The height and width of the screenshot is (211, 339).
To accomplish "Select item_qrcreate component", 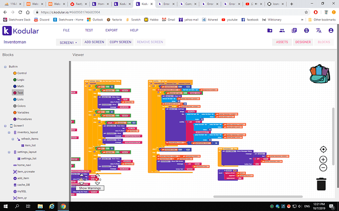I will click(x=24, y=171).
